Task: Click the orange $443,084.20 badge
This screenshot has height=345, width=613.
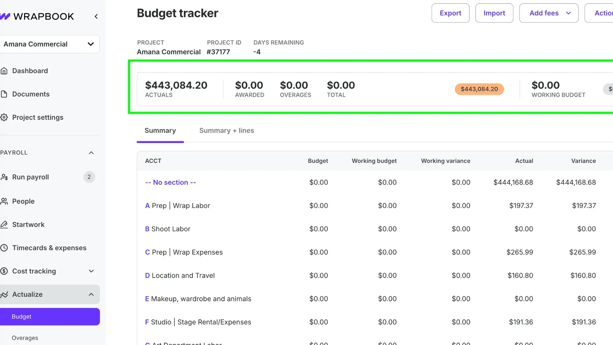Action: coord(479,89)
